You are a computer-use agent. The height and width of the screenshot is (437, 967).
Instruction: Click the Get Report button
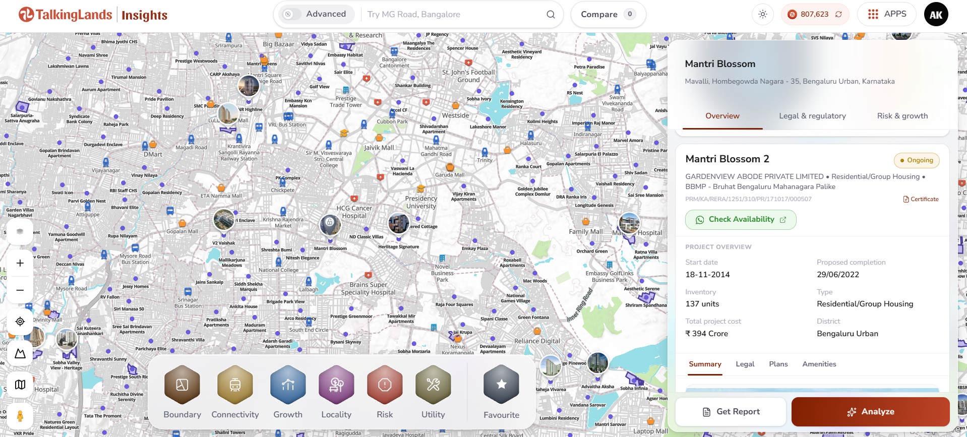731,412
